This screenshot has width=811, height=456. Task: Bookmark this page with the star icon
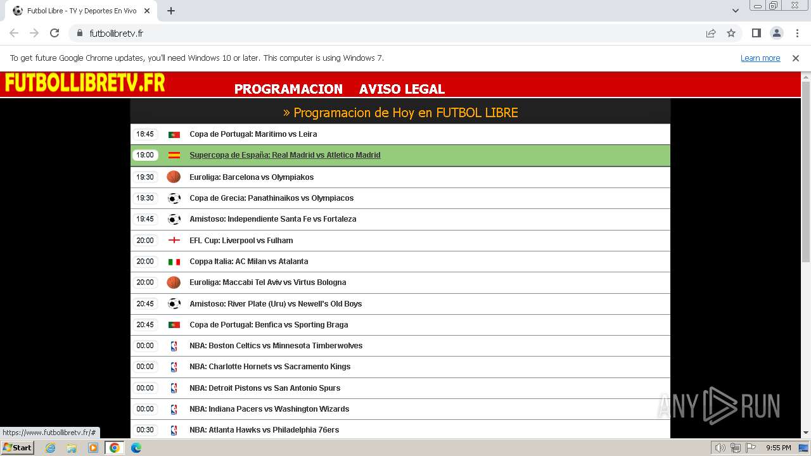(x=731, y=33)
